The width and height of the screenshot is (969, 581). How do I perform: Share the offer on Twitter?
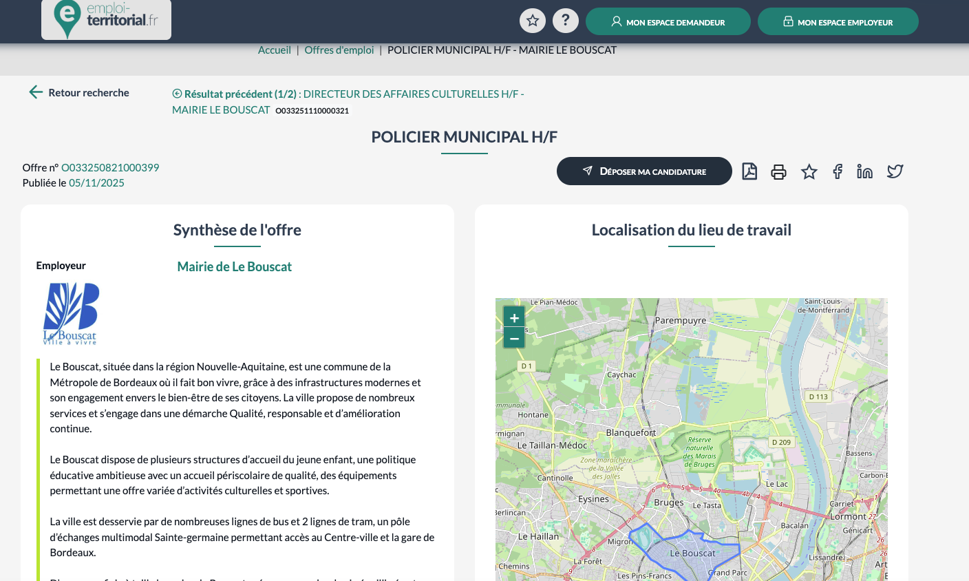(895, 171)
